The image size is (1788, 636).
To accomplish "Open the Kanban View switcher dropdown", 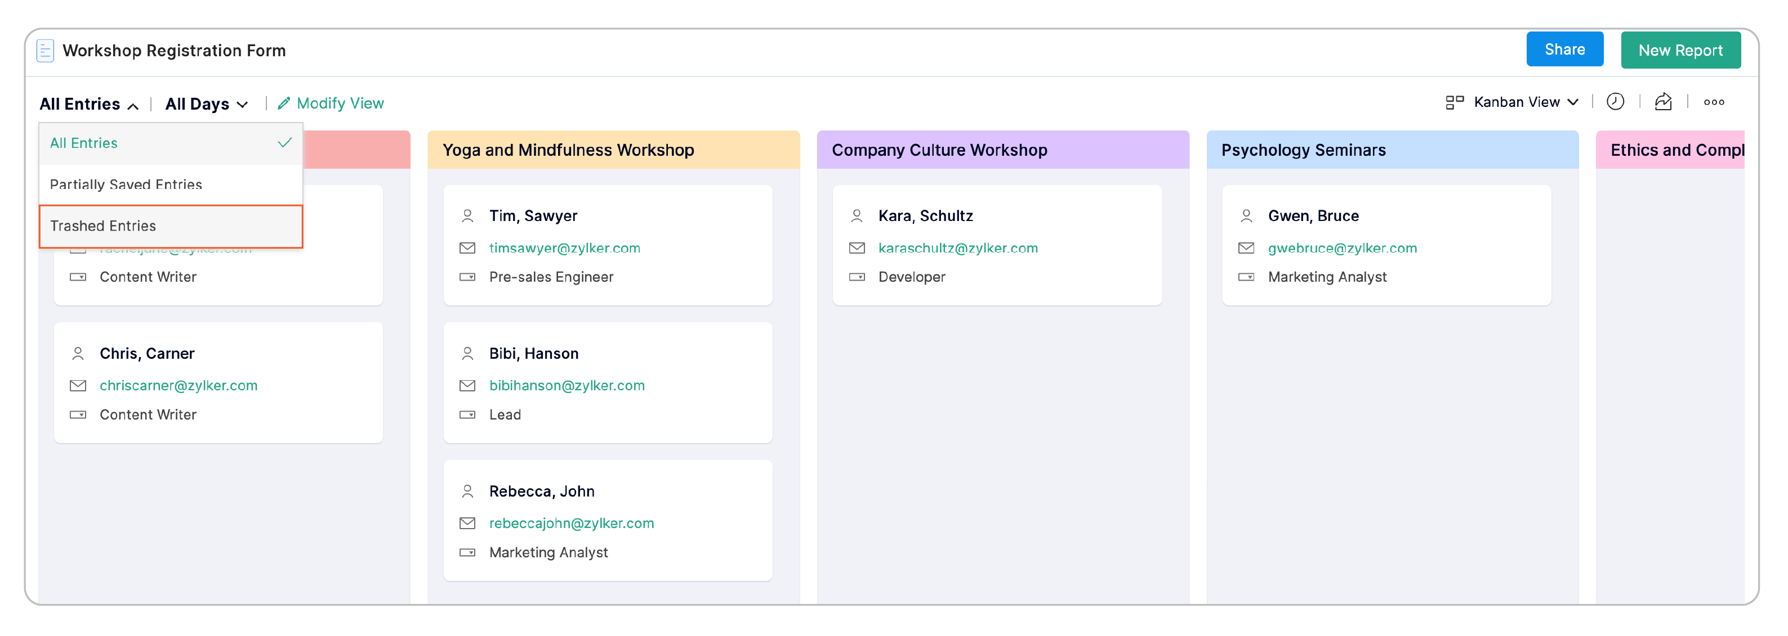I will pyautogui.click(x=1526, y=102).
